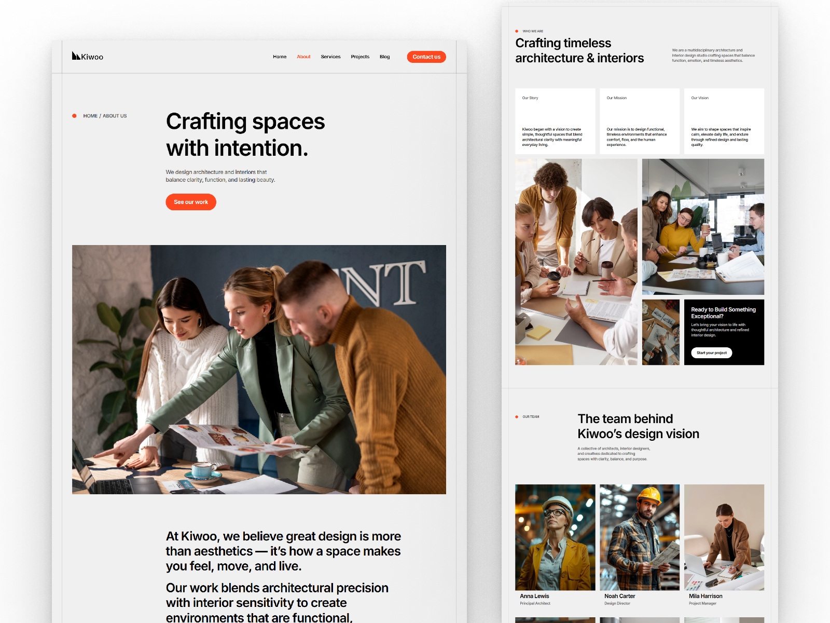View Noah Carter's profile photo
The height and width of the screenshot is (623, 830).
[640, 537]
